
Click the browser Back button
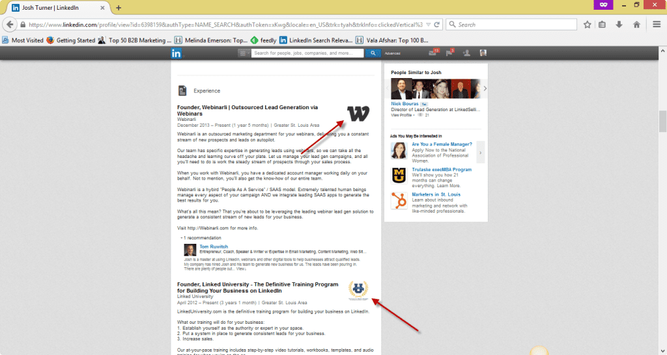[x=9, y=25]
